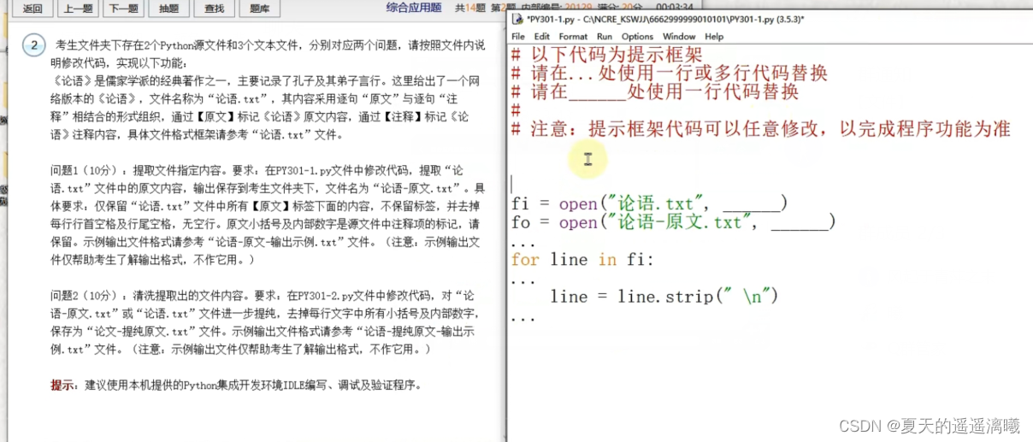Click the 问题2（10分） heading text
Screen dimensions: 1033x442
pos(91,295)
